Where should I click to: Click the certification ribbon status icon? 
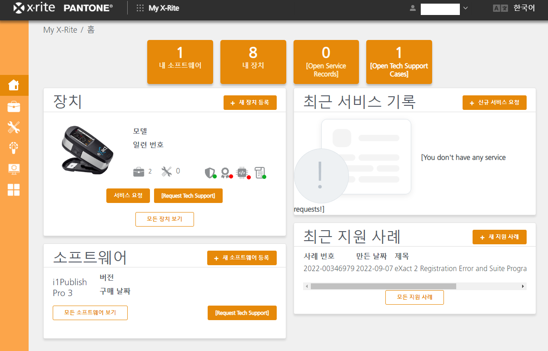226,173
